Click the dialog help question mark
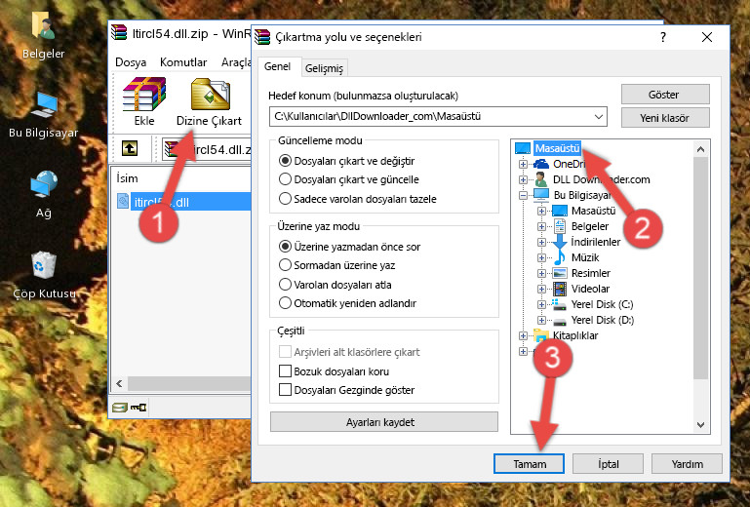This screenshot has width=750, height=507. point(663,37)
